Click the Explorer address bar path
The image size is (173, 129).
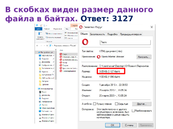point(65,45)
